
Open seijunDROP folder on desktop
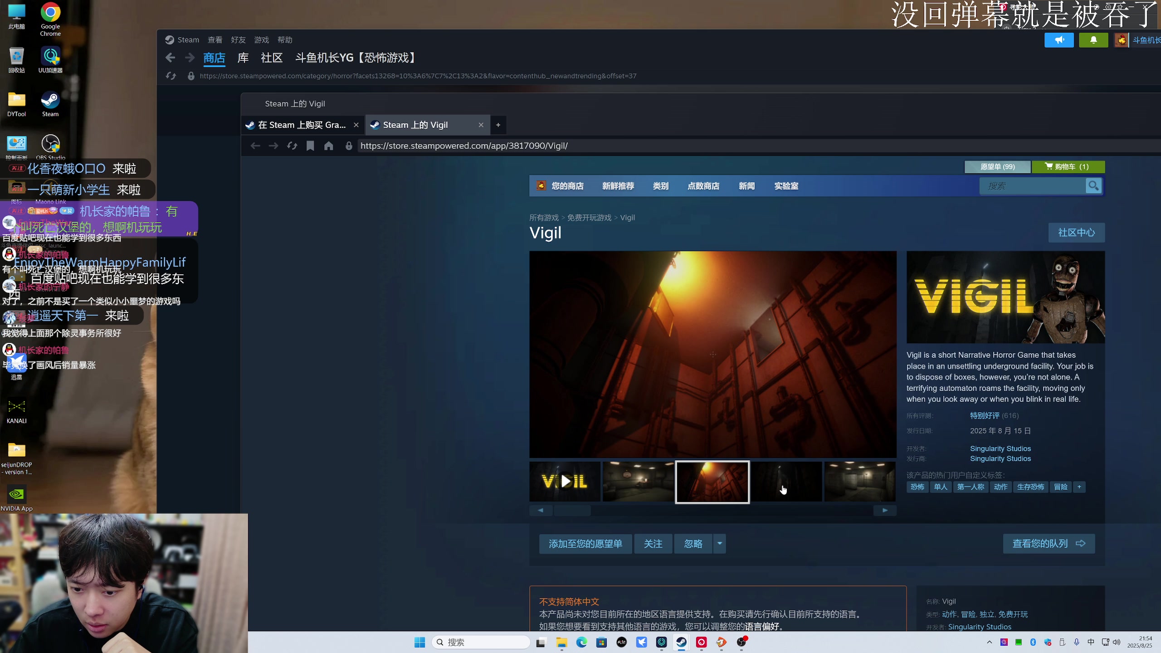(16, 458)
